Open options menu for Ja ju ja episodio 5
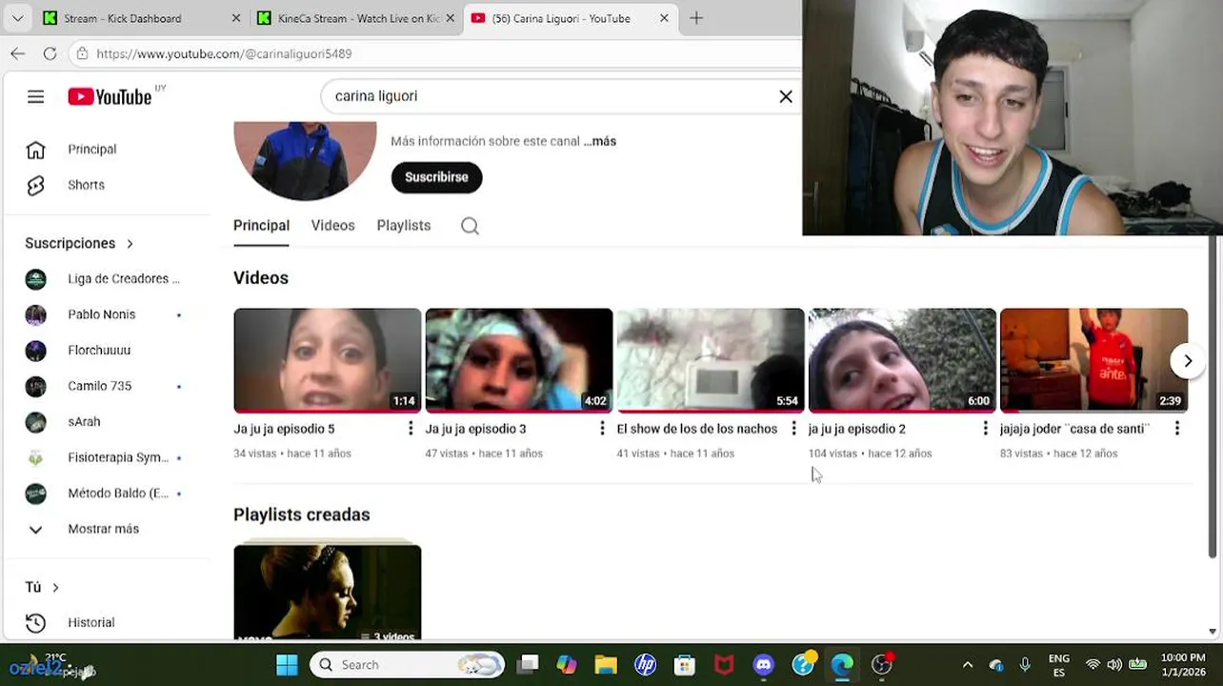Screen dimensions: 1223x686 pos(411,429)
